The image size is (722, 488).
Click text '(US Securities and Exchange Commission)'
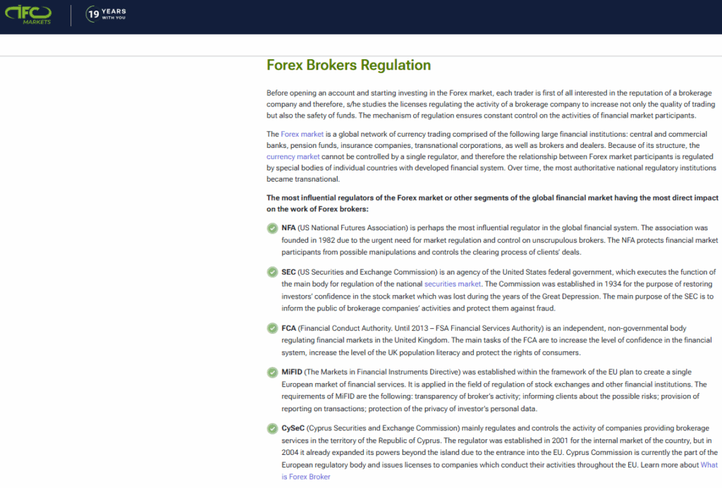367,272
